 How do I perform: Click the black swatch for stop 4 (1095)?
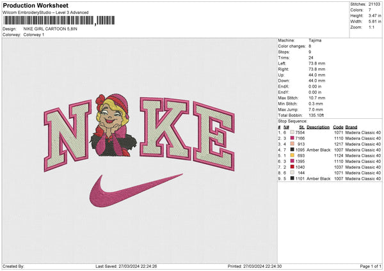point(292,150)
